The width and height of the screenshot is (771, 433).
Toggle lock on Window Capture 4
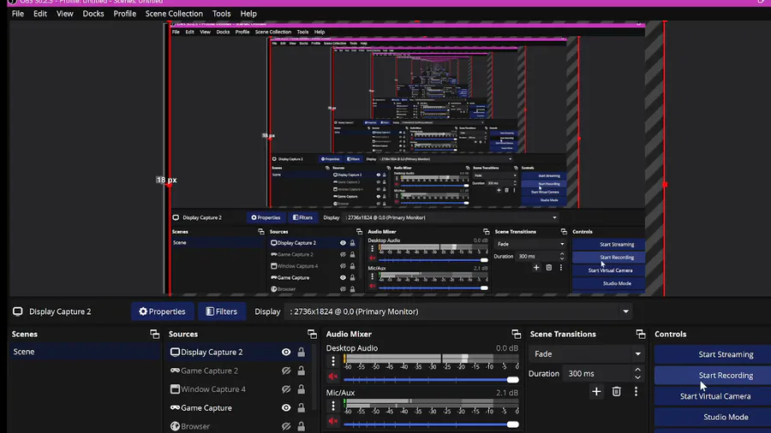tap(301, 389)
